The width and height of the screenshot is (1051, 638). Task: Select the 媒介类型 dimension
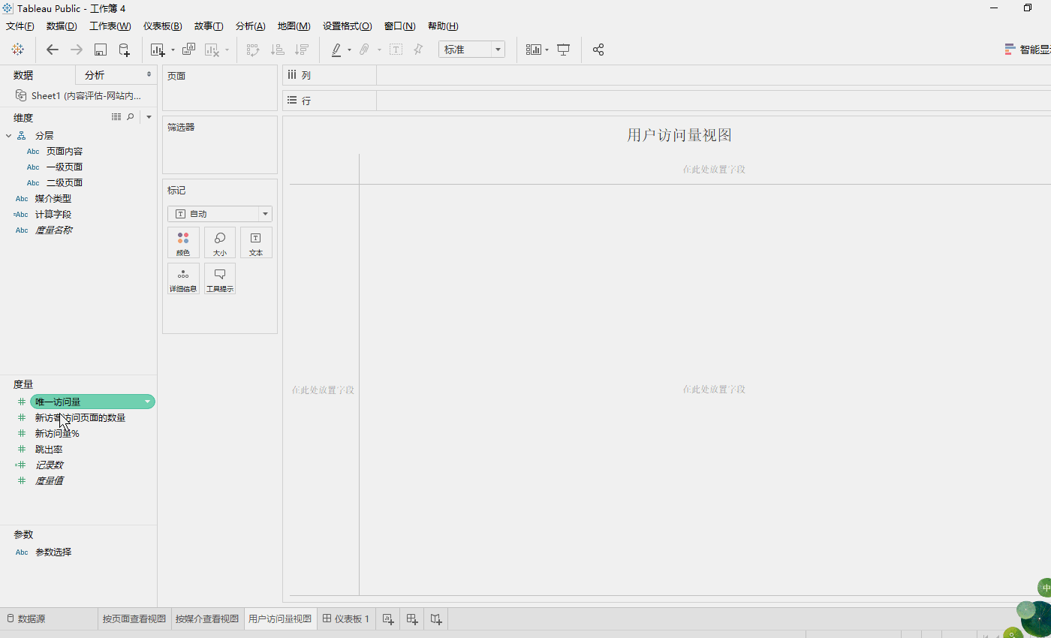point(53,199)
